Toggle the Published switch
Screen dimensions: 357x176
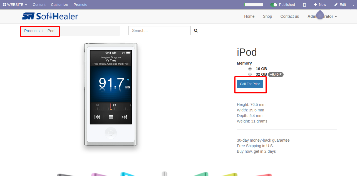[x=274, y=5]
